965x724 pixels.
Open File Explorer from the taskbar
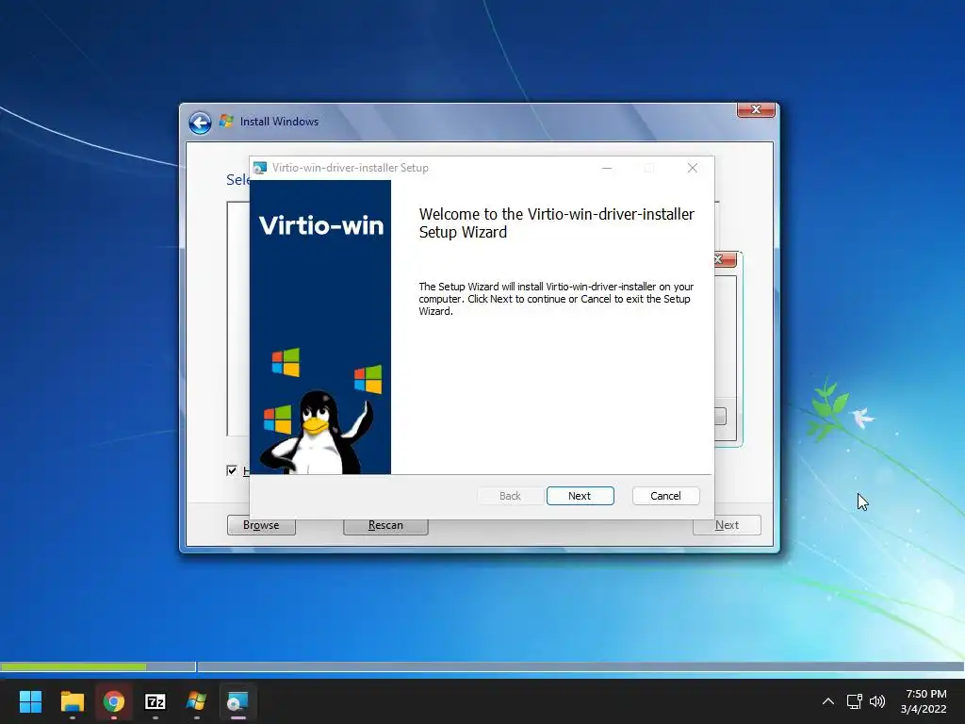pyautogui.click(x=72, y=701)
